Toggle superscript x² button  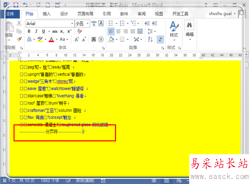[x=69, y=31]
